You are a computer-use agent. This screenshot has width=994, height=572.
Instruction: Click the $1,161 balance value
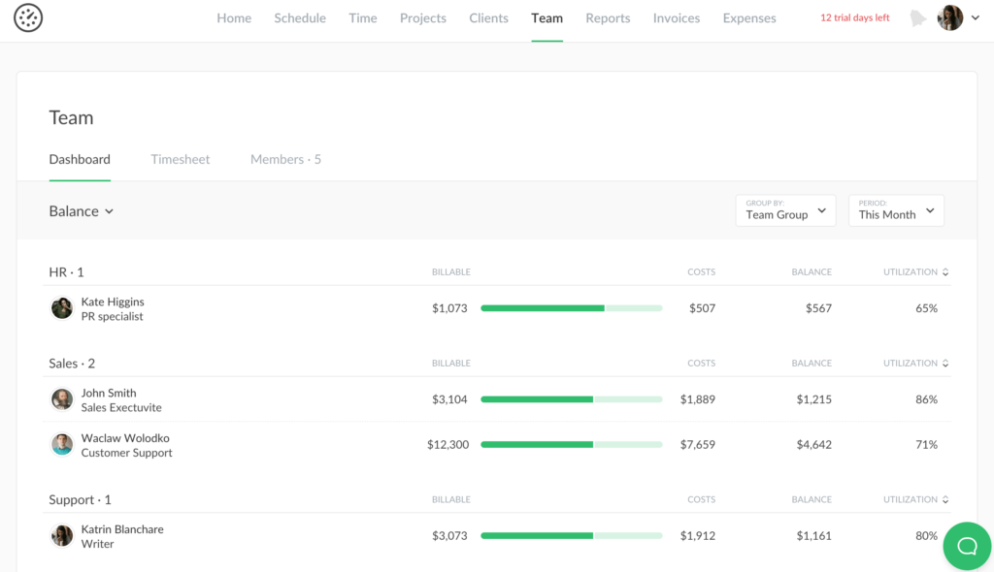click(x=814, y=536)
